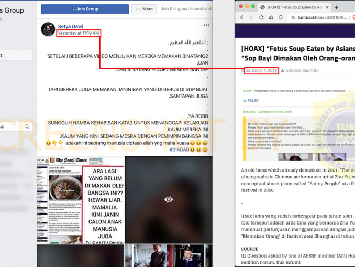Open the post's three-dot options menu

206,25
